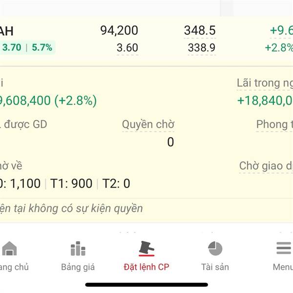The width and height of the screenshot is (293, 293).
Task: Tap the green 3.70 | 5.7% price badge
Action: pyautogui.click(x=27, y=47)
